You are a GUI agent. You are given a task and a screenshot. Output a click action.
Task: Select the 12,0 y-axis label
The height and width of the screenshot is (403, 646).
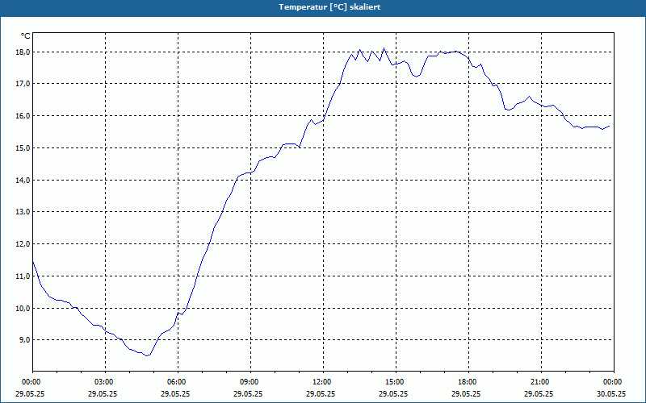click(x=23, y=244)
